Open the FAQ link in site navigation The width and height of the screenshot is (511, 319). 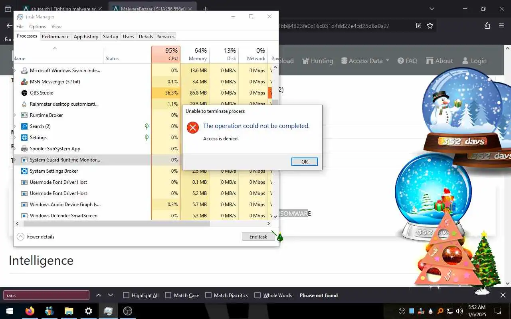pyautogui.click(x=408, y=61)
